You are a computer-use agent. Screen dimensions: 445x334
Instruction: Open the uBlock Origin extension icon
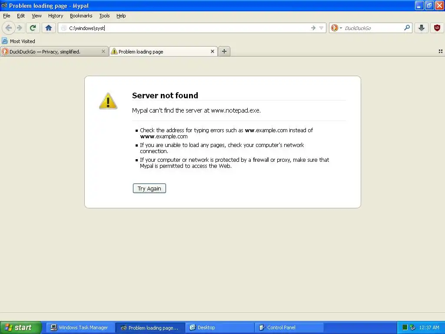pos(437,28)
